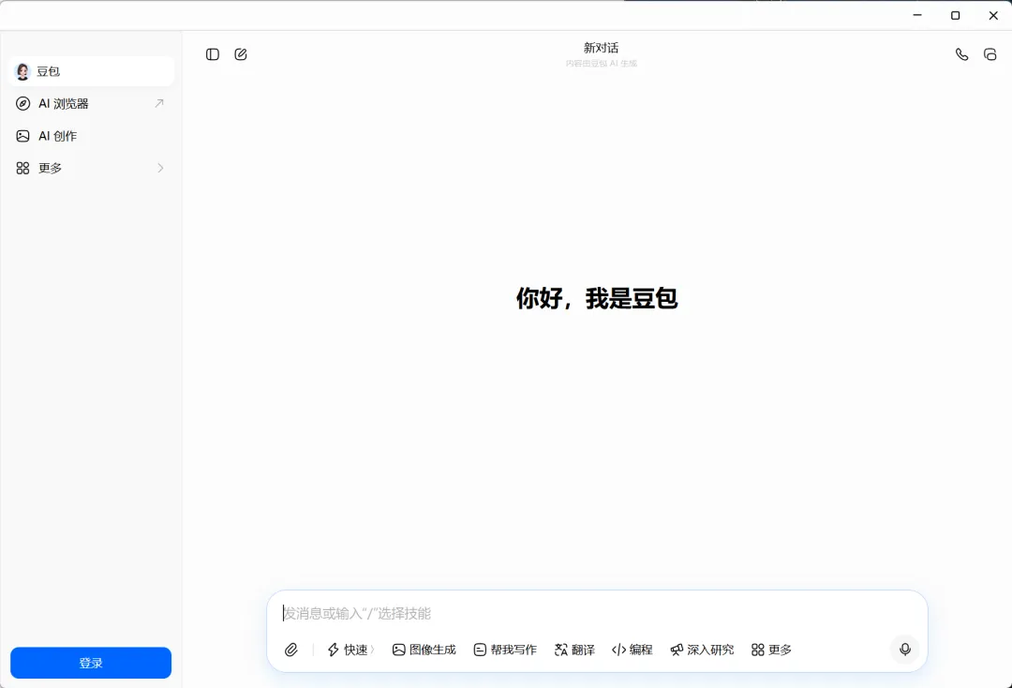This screenshot has width=1012, height=688.
Task: Start a voice call with phone icon
Action: click(x=961, y=54)
